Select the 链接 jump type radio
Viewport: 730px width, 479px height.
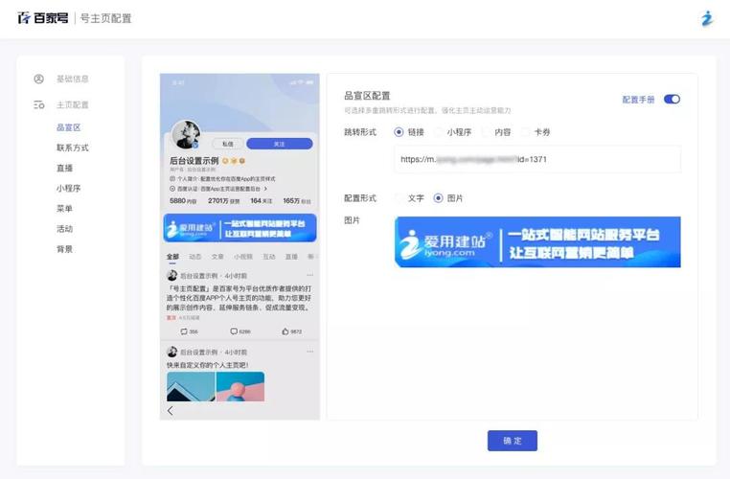(x=399, y=132)
